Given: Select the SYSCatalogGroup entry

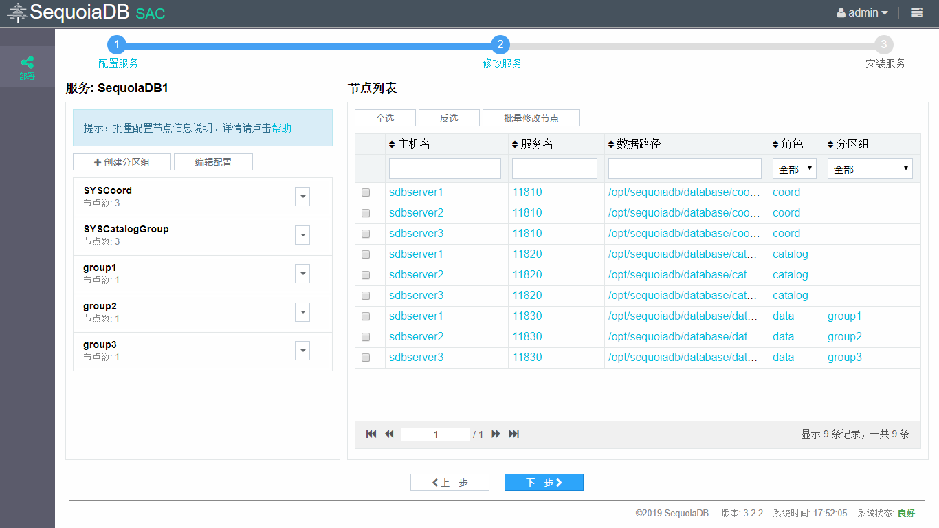Looking at the screenshot, I should coord(202,236).
